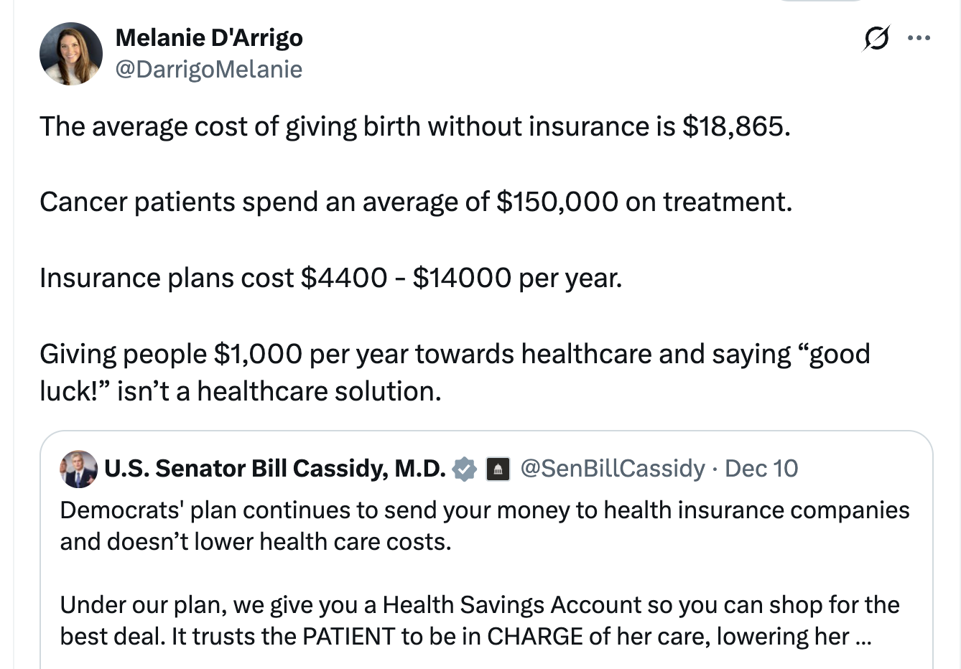Click the "Giving people $1,000" paragraph
This screenshot has width=961, height=669.
(x=454, y=372)
